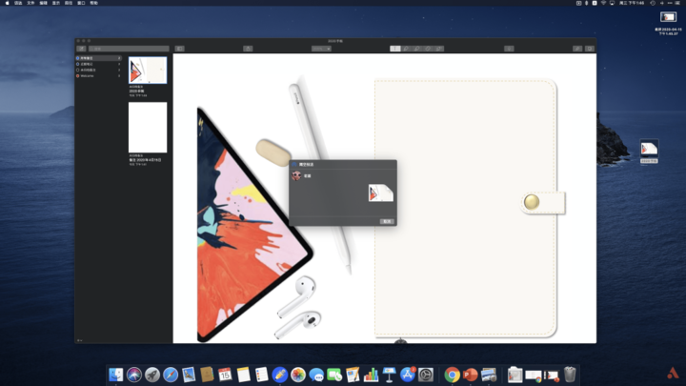Open the 2020 手帐 note thumbnail
Image resolution: width=686 pixels, height=386 pixels.
(x=148, y=70)
